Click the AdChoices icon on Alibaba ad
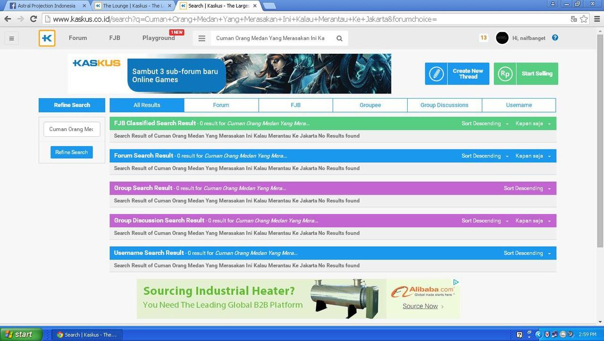The height and width of the screenshot is (341, 604). (456, 282)
